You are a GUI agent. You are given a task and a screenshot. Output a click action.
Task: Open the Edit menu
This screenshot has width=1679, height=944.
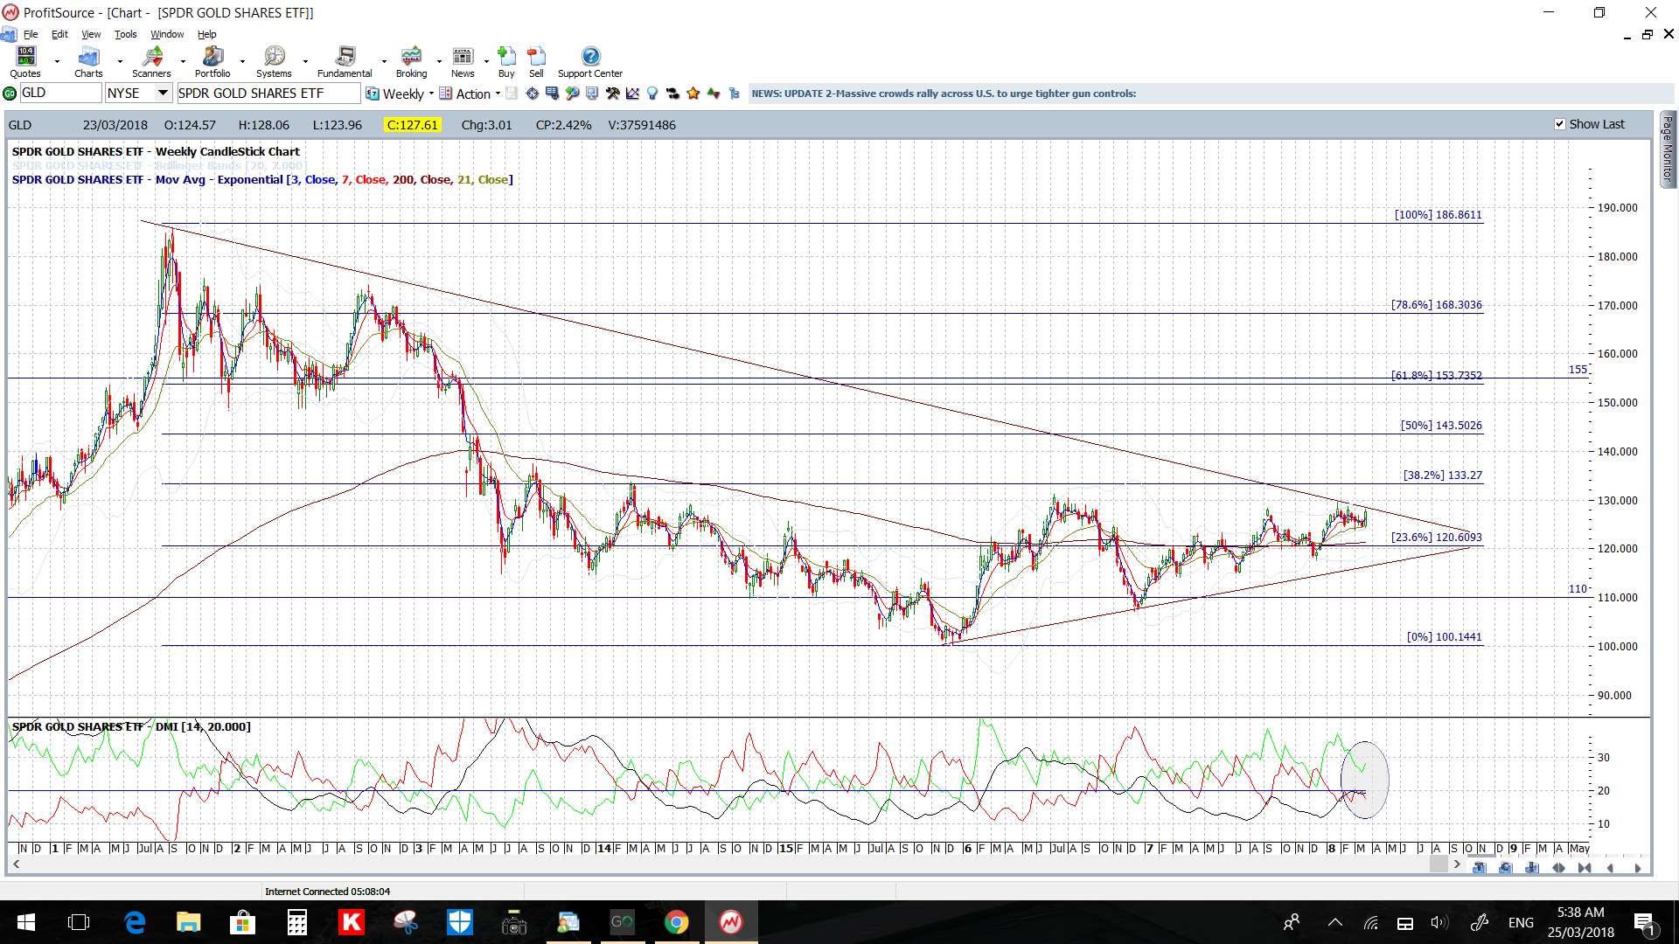59,34
